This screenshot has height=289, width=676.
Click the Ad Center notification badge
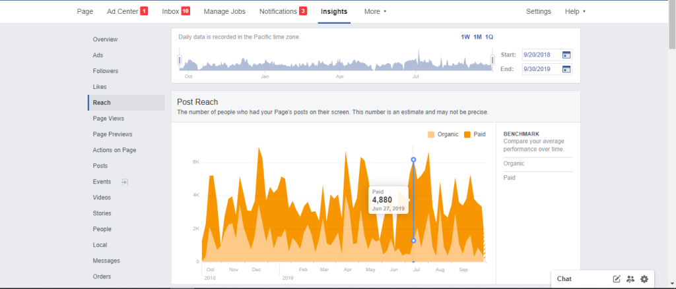pos(144,11)
